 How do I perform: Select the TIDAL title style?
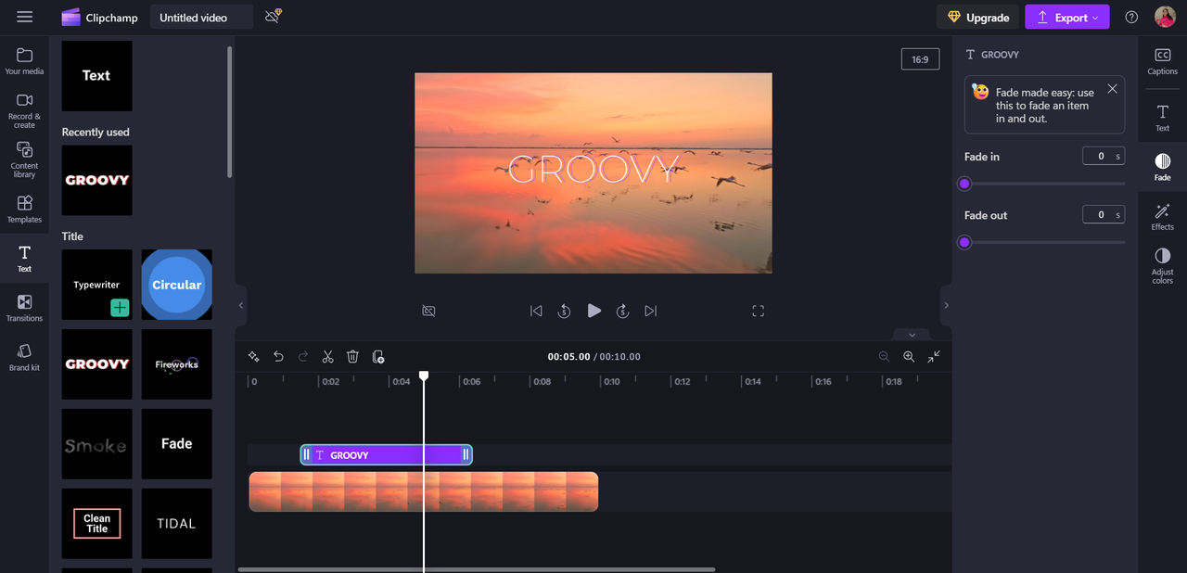click(x=177, y=524)
